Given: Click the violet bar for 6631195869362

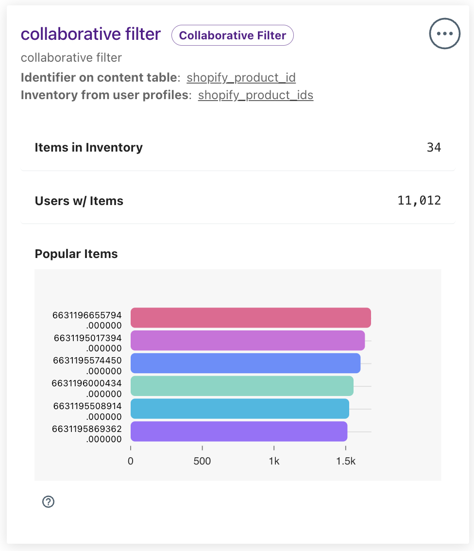Looking at the screenshot, I should [239, 431].
